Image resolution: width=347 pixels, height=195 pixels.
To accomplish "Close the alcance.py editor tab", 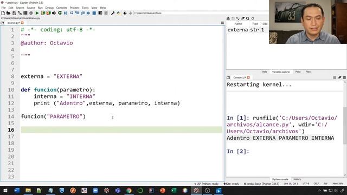I will coord(22,23).
